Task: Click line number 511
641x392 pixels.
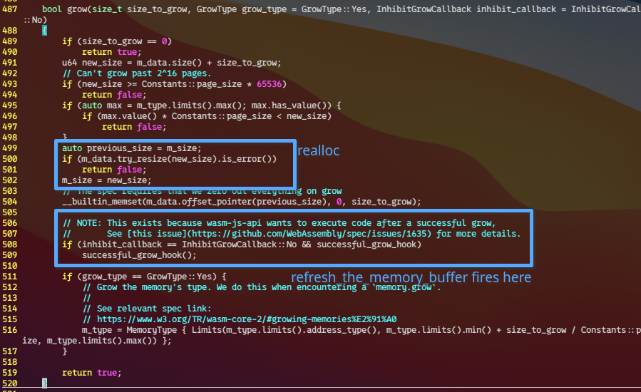Action: (x=9, y=277)
